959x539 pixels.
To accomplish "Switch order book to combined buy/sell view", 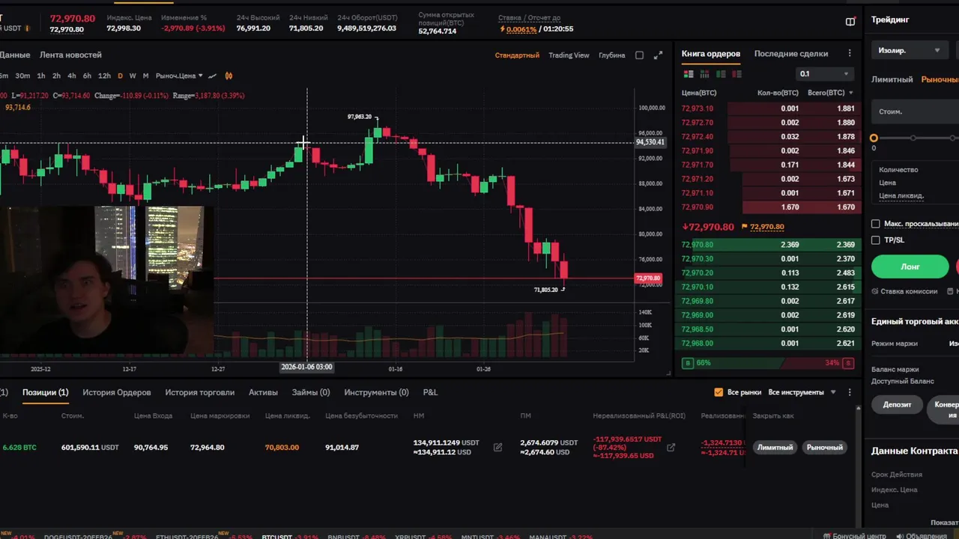I will tap(687, 74).
